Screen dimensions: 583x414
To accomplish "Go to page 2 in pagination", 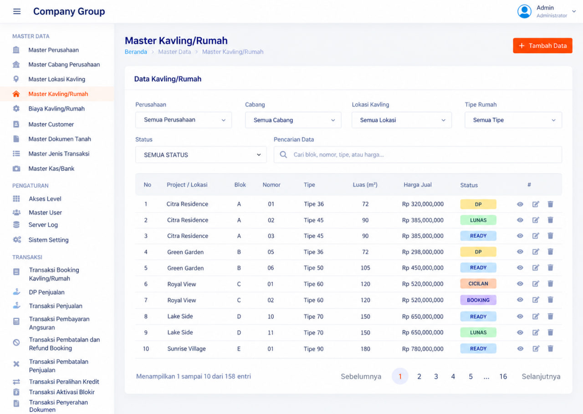I will 419,376.
